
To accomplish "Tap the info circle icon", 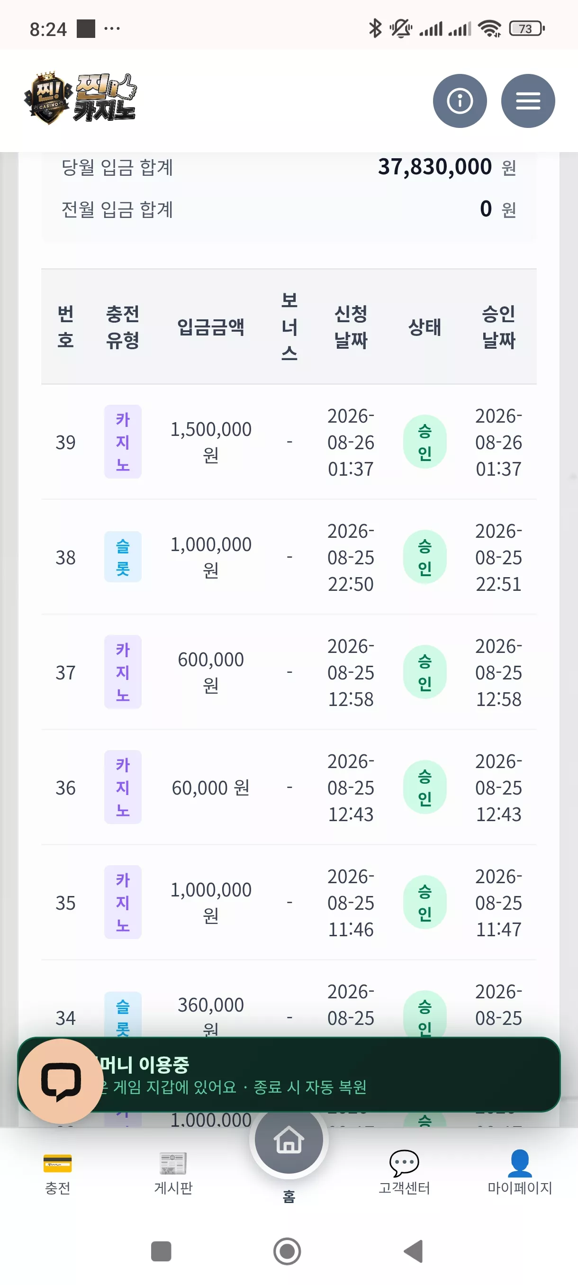I will [460, 101].
